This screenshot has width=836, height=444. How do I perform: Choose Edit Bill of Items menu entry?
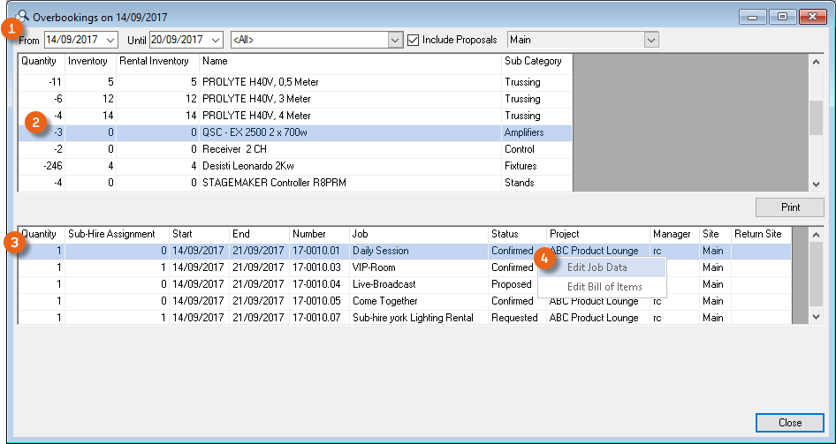tap(604, 287)
